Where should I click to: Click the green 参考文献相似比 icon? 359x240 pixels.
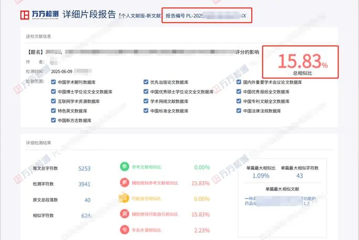coord(125,166)
